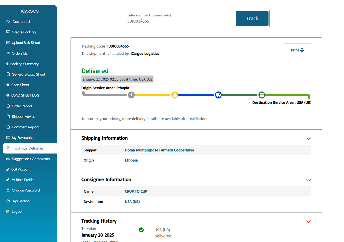Open Create Booking from sidebar
The height and width of the screenshot is (242, 344).
23,32
